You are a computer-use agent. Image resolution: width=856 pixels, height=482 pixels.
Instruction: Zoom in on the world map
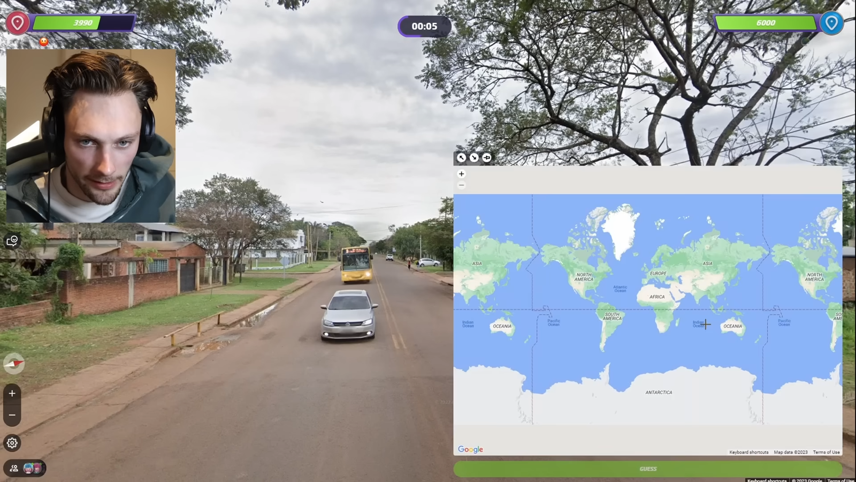461,174
